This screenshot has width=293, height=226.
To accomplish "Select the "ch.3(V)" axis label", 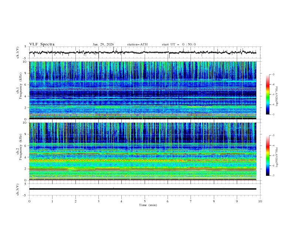I will [x=18, y=189].
